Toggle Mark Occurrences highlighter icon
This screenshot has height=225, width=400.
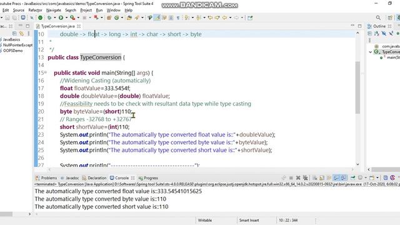point(157,17)
